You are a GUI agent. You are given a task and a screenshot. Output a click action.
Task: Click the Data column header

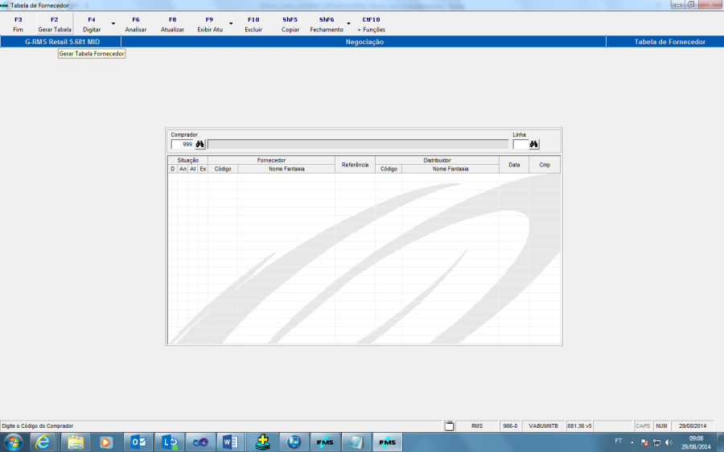pyautogui.click(x=514, y=165)
